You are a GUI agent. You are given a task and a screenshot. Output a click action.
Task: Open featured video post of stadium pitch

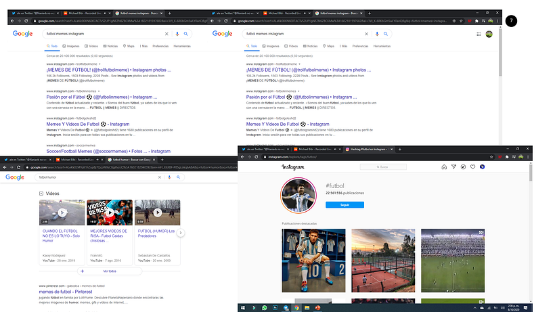click(x=453, y=261)
